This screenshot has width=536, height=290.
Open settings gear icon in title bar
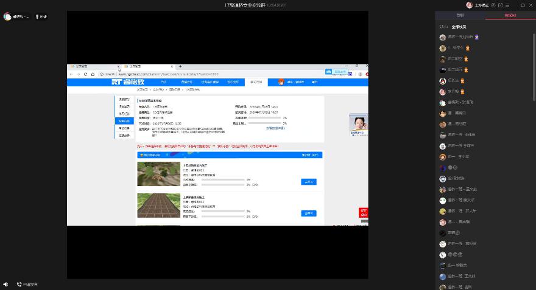click(x=492, y=5)
